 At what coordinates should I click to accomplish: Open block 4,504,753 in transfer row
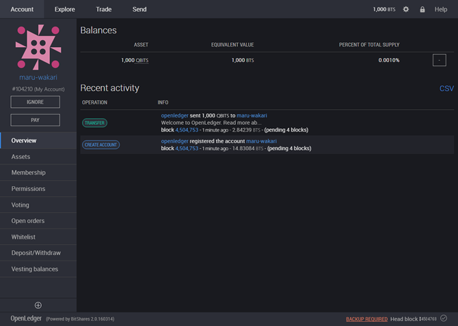[187, 129]
